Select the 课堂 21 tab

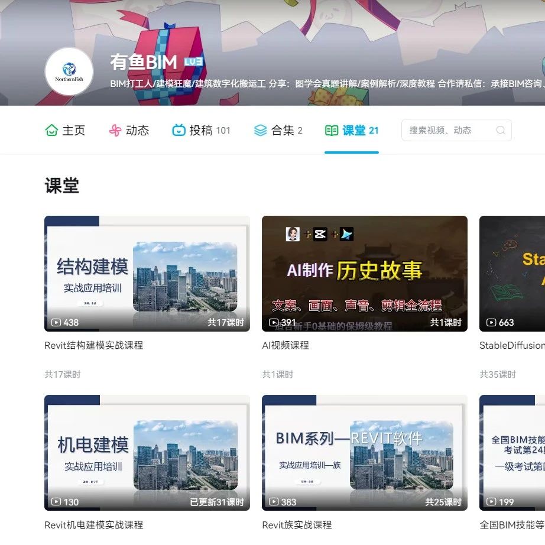[352, 131]
